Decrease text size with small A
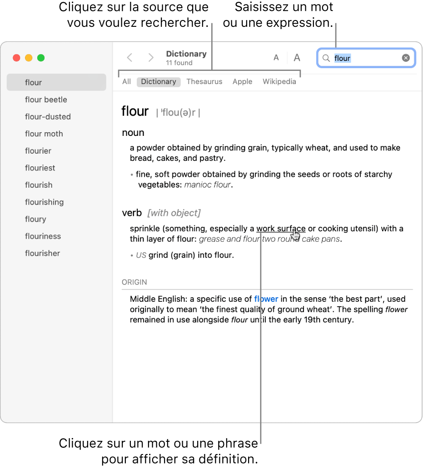This screenshot has height=469, width=423. coord(276,57)
